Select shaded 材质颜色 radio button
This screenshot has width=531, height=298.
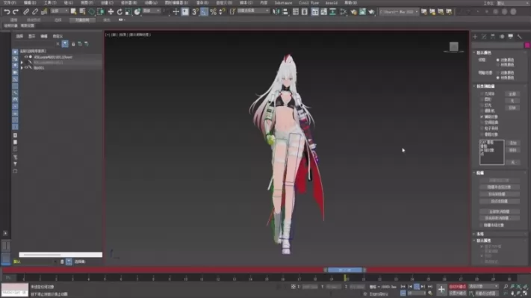pyautogui.click(x=498, y=78)
